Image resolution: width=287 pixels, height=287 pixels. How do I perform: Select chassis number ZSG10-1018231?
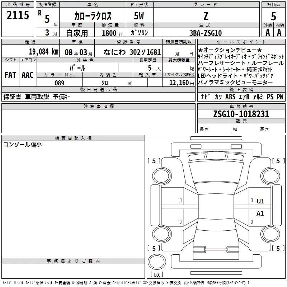click(x=241, y=114)
